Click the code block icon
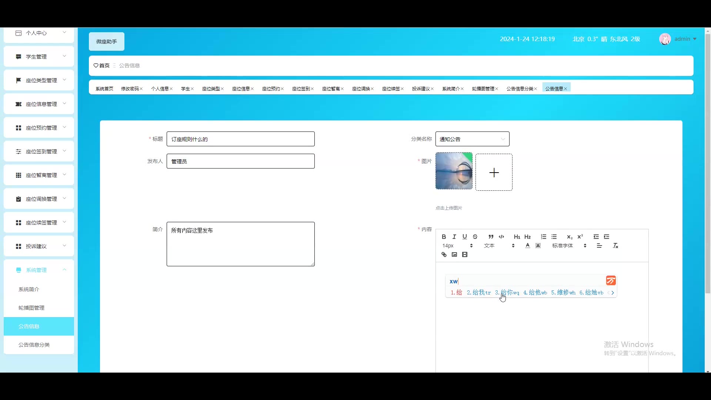This screenshot has width=711, height=400. click(501, 237)
